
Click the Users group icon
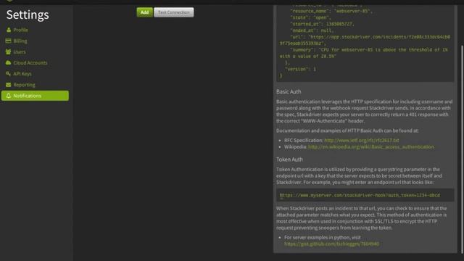click(8, 51)
